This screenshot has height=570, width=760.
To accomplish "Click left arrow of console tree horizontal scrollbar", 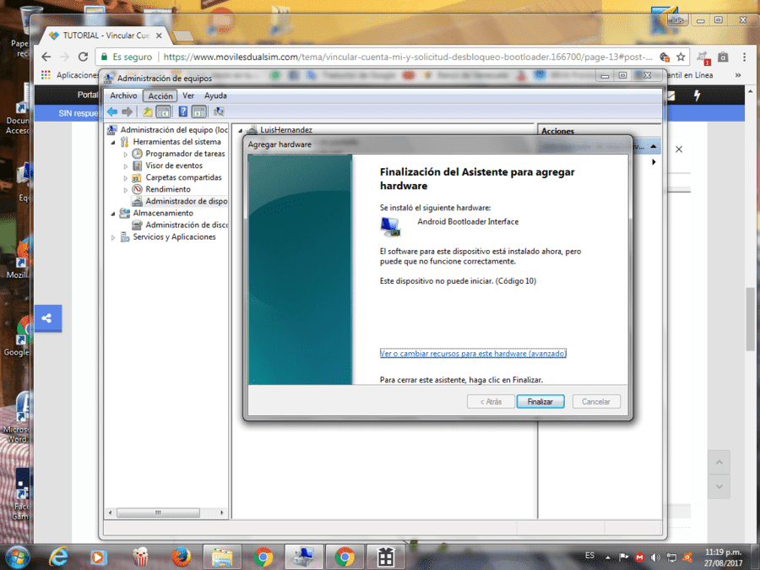I will pyautogui.click(x=110, y=513).
